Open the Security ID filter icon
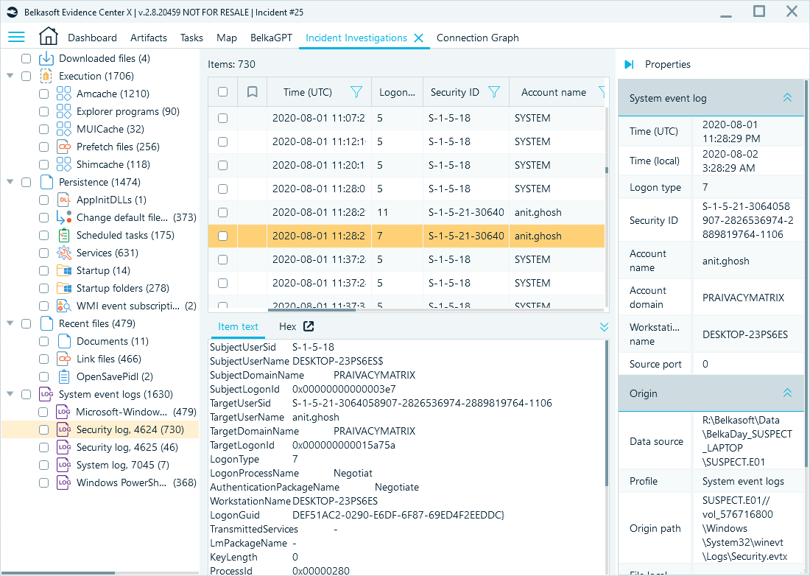This screenshot has height=576, width=810. [x=494, y=92]
